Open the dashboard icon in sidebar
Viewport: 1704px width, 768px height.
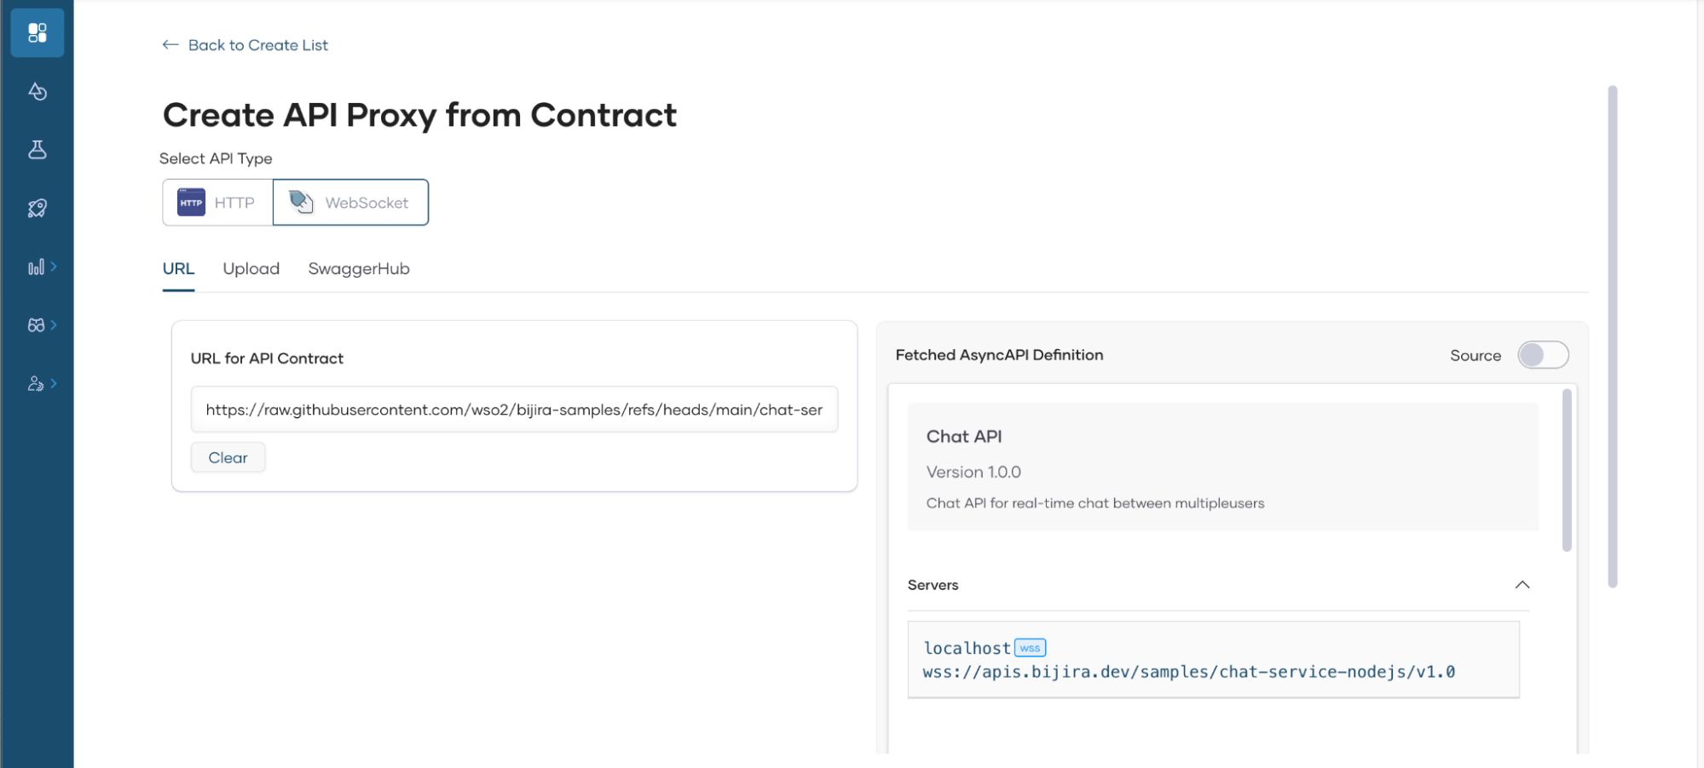(38, 33)
